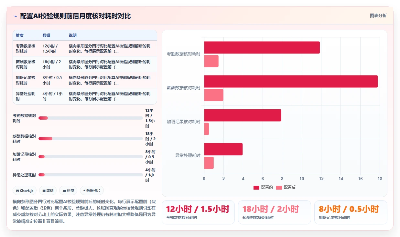Click the light 配置后 bar for 考勤数据核对耗时
400x237 pixels.
point(211,61)
